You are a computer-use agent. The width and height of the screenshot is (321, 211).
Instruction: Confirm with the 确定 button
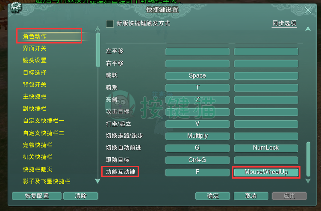coord(213,196)
